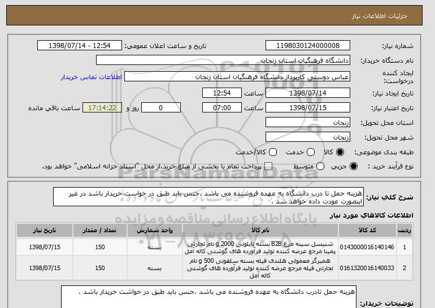
Task: Click the واحد شمارش column header
Action: pyautogui.click(x=155, y=231)
